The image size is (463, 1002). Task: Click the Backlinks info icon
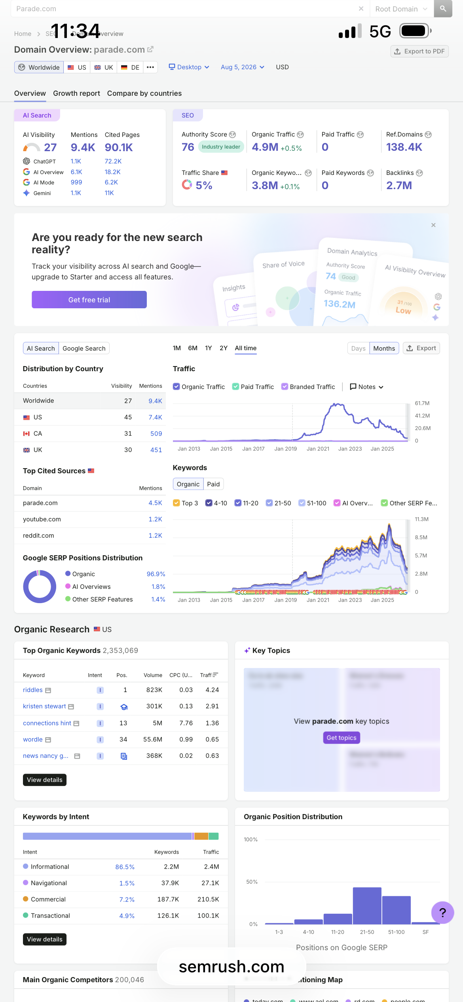(419, 173)
